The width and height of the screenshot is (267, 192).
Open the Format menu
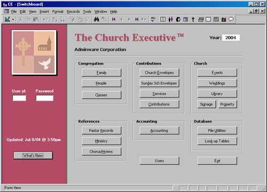tap(58, 12)
